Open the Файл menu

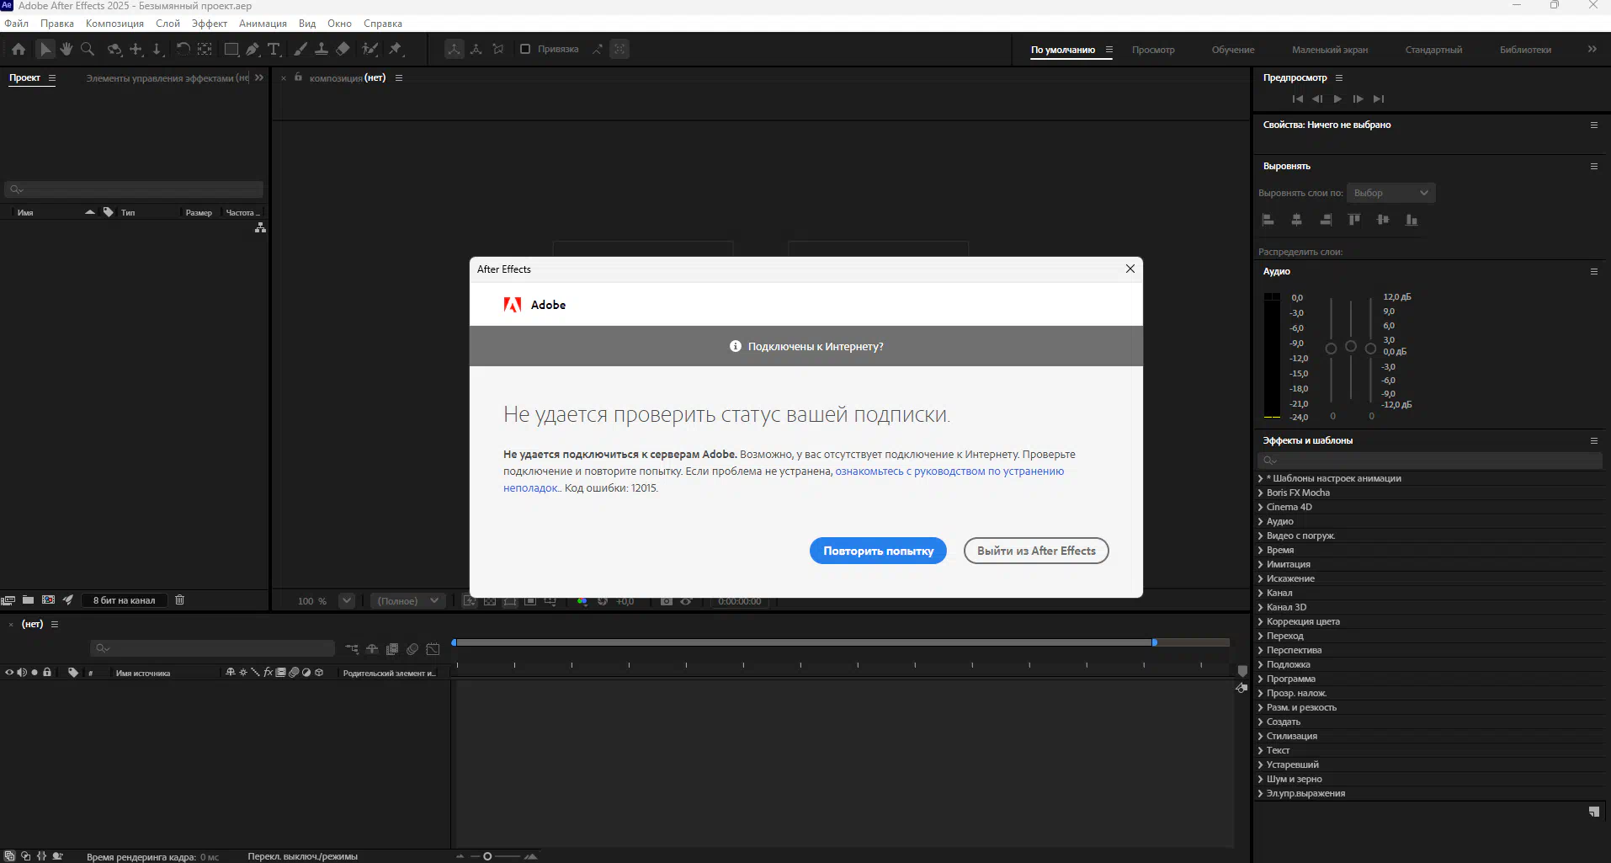[17, 24]
